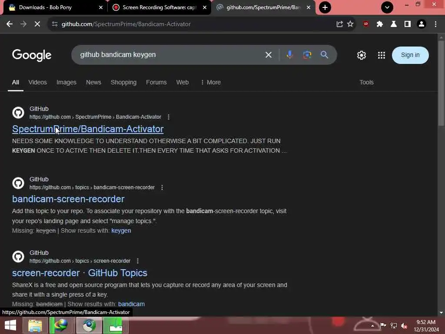This screenshot has width=445, height=334.
Task: Switch to the Shopping results tab
Action: click(123, 82)
